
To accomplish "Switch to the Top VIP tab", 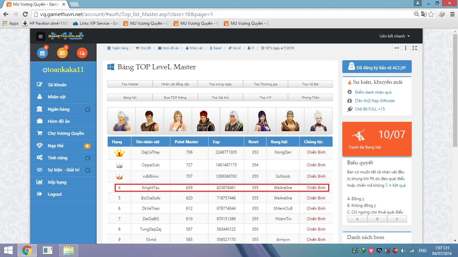I will pos(265,98).
